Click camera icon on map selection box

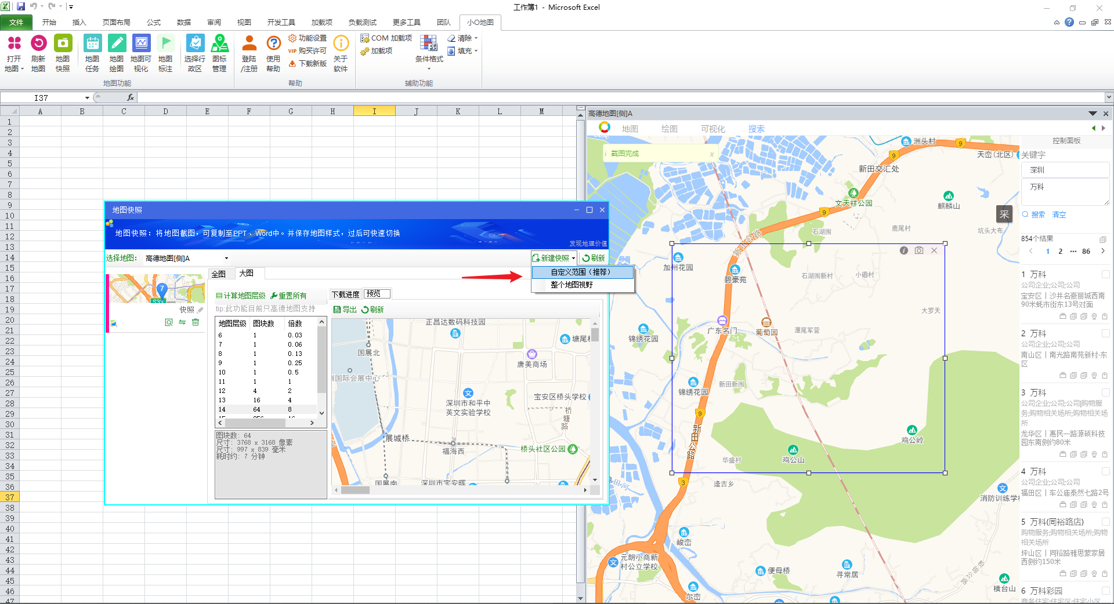click(x=919, y=250)
